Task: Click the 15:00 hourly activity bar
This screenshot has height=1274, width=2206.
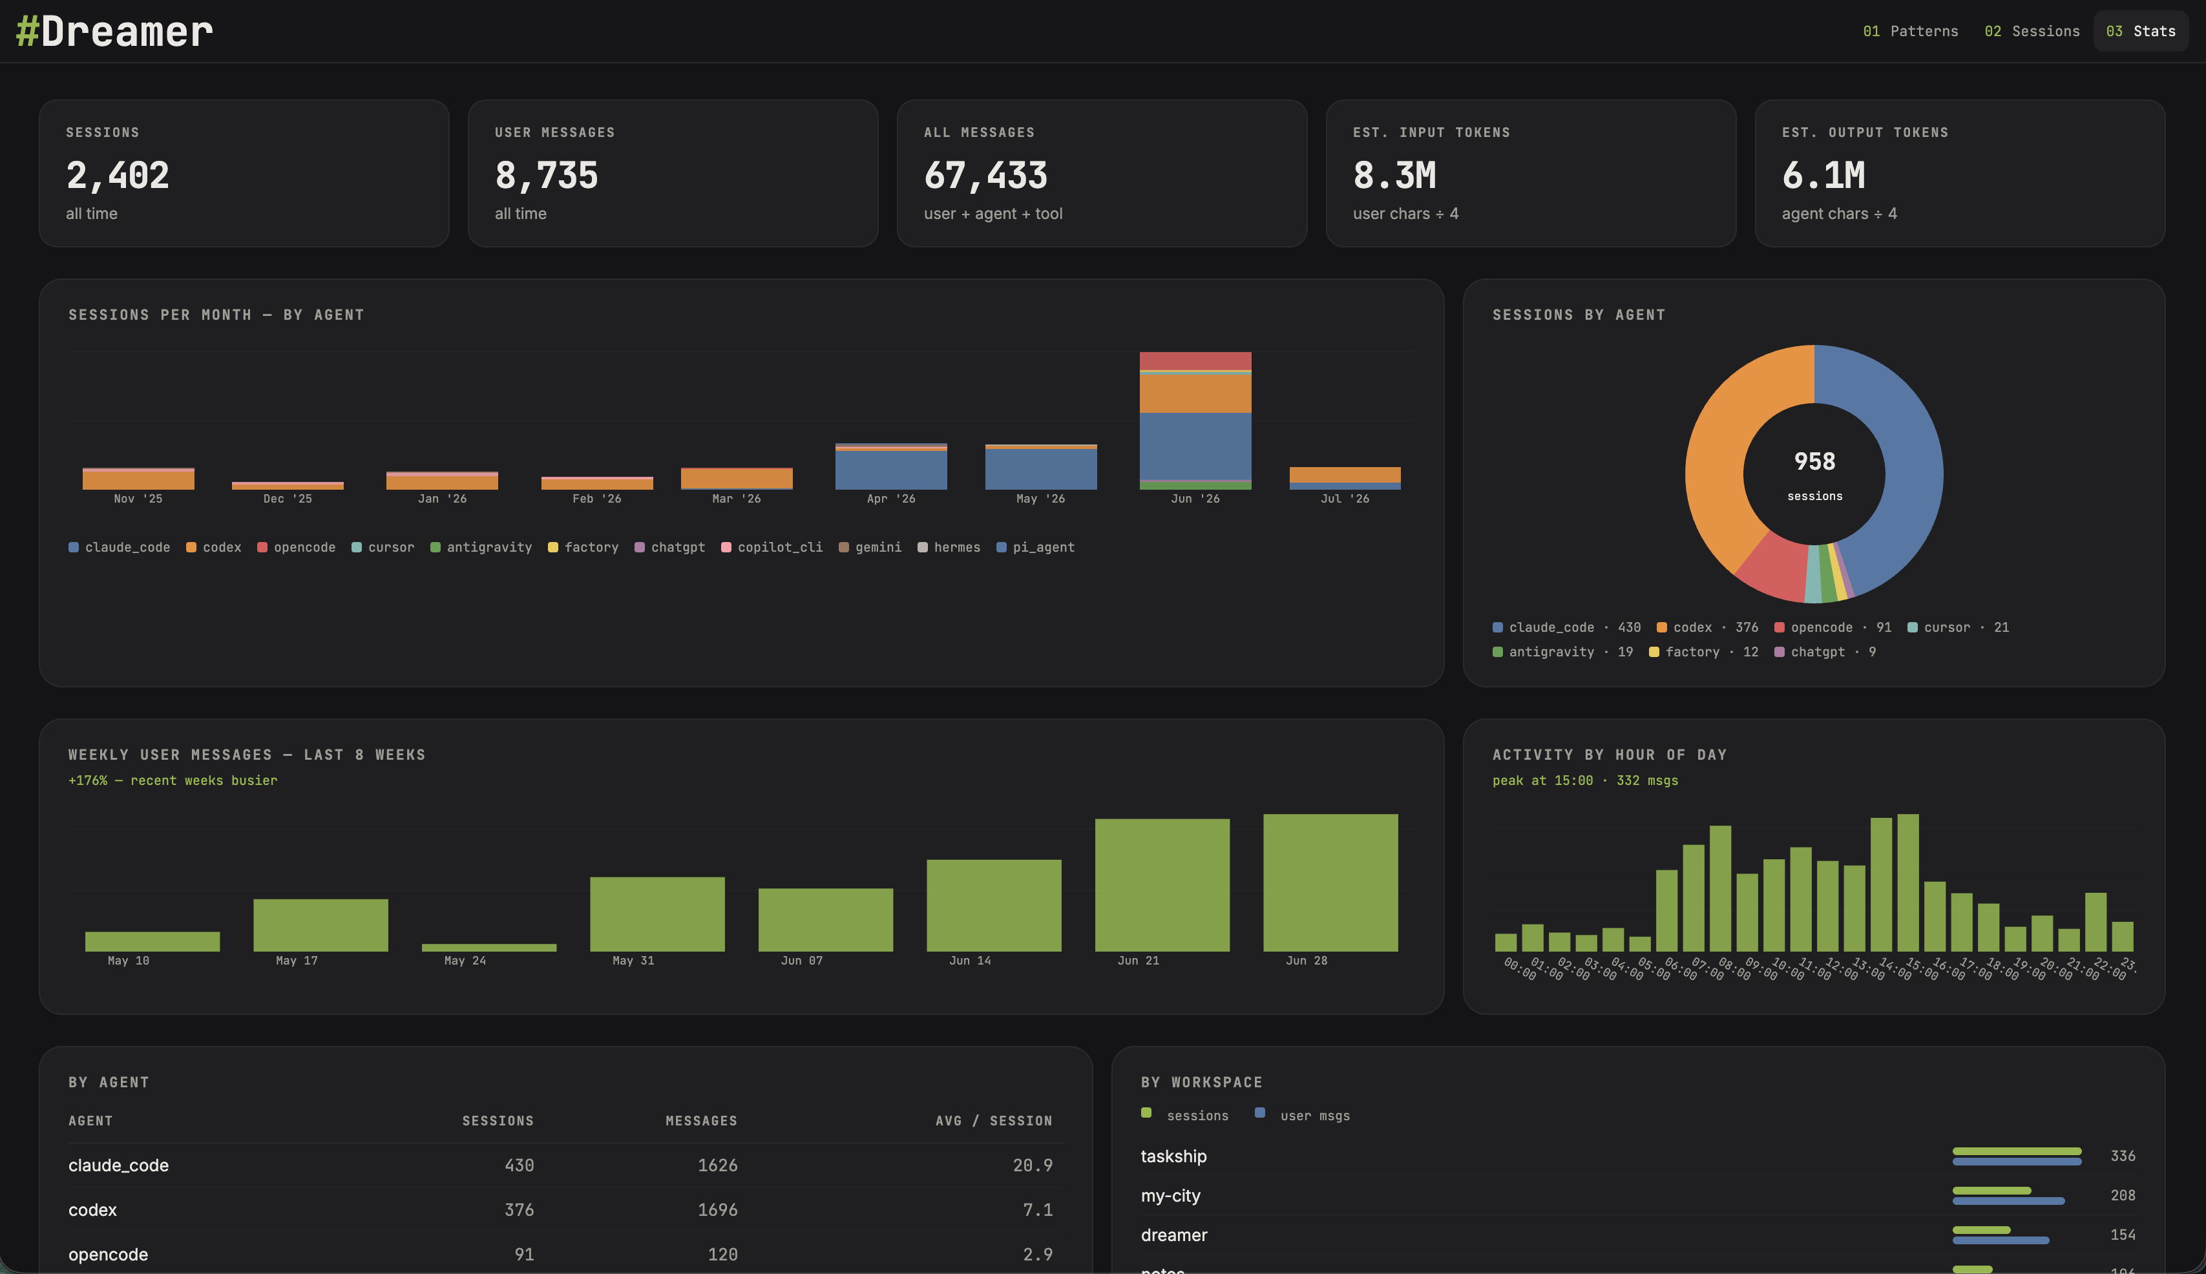Action: coord(1907,883)
